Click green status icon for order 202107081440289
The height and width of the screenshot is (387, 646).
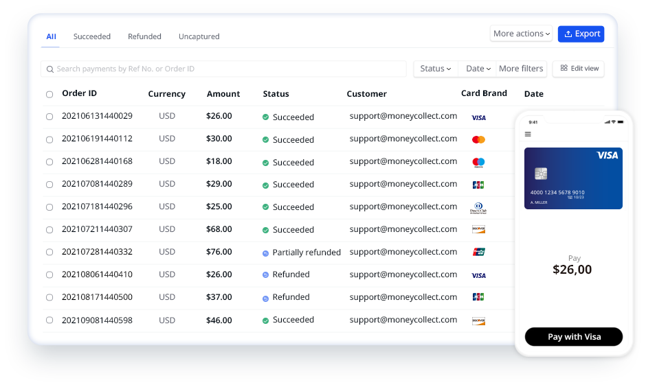(x=266, y=185)
